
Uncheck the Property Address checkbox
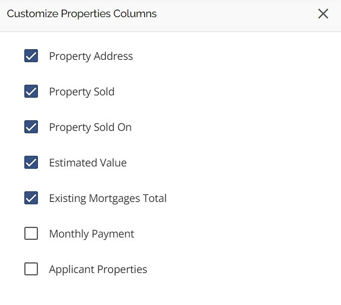click(31, 56)
